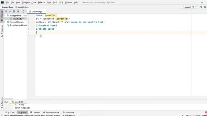Click learnpython in the navigation breadcrumb

click(x=7, y=7)
